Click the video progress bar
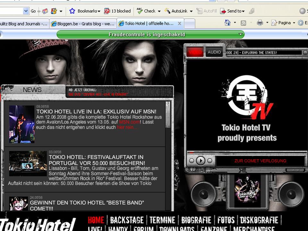 (x=247, y=152)
